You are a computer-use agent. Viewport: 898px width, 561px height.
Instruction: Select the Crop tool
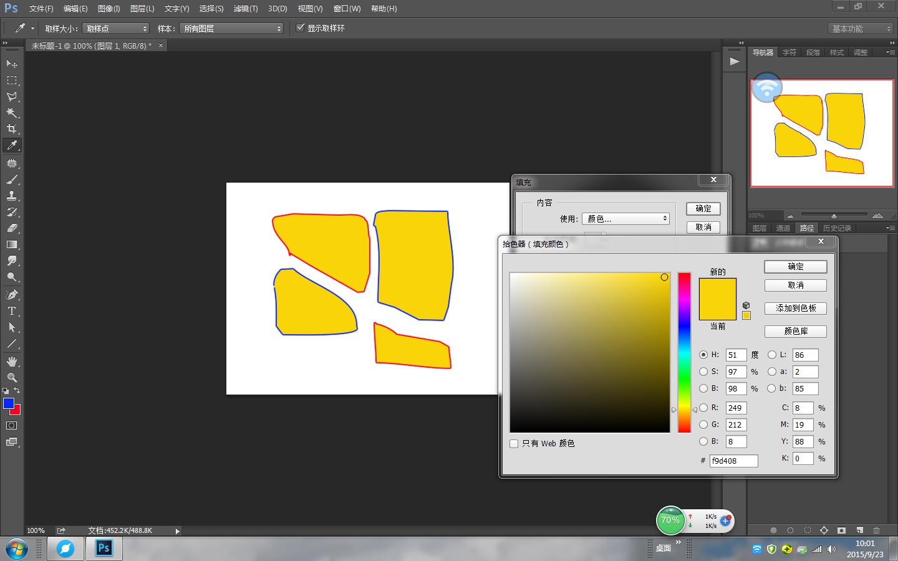[12, 129]
